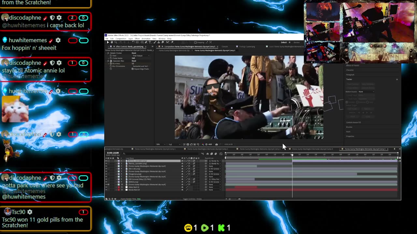
Task: Select the Eraser tool
Action: [x=163, y=42]
